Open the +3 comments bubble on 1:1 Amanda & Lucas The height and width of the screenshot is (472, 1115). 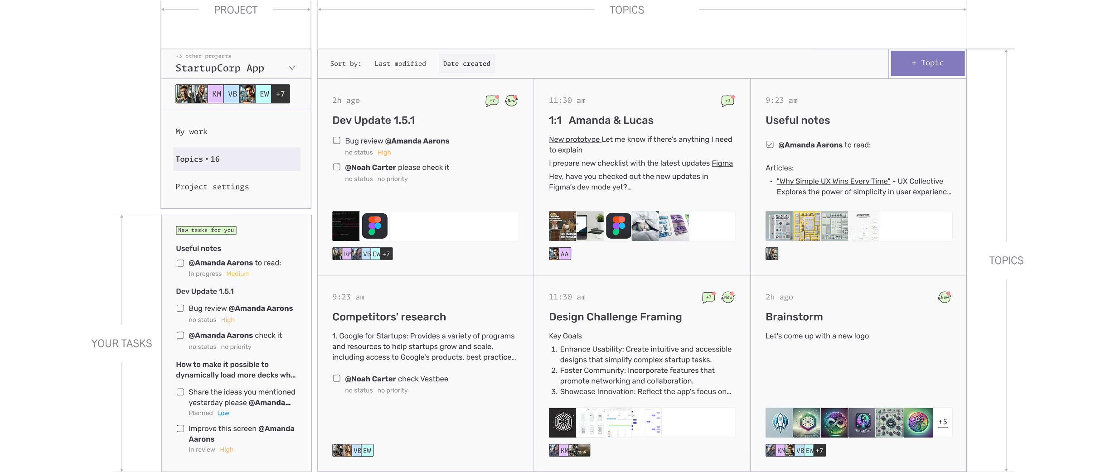(727, 101)
